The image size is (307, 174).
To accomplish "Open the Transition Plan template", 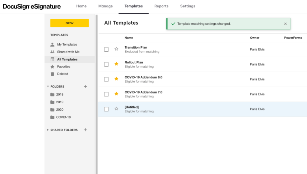I will point(136,47).
